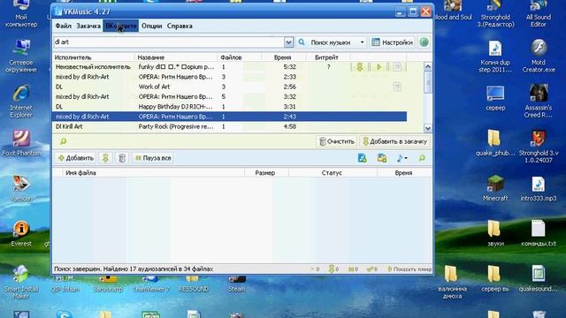566x318 pixels.
Task: Open the звуки desktop folder
Action: (495, 233)
